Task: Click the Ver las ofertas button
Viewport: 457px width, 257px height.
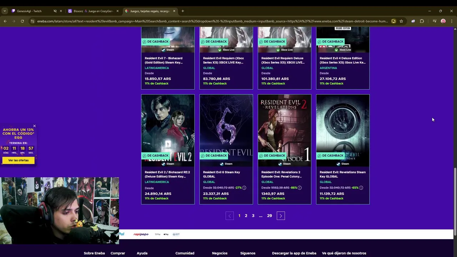Action: pos(19,160)
